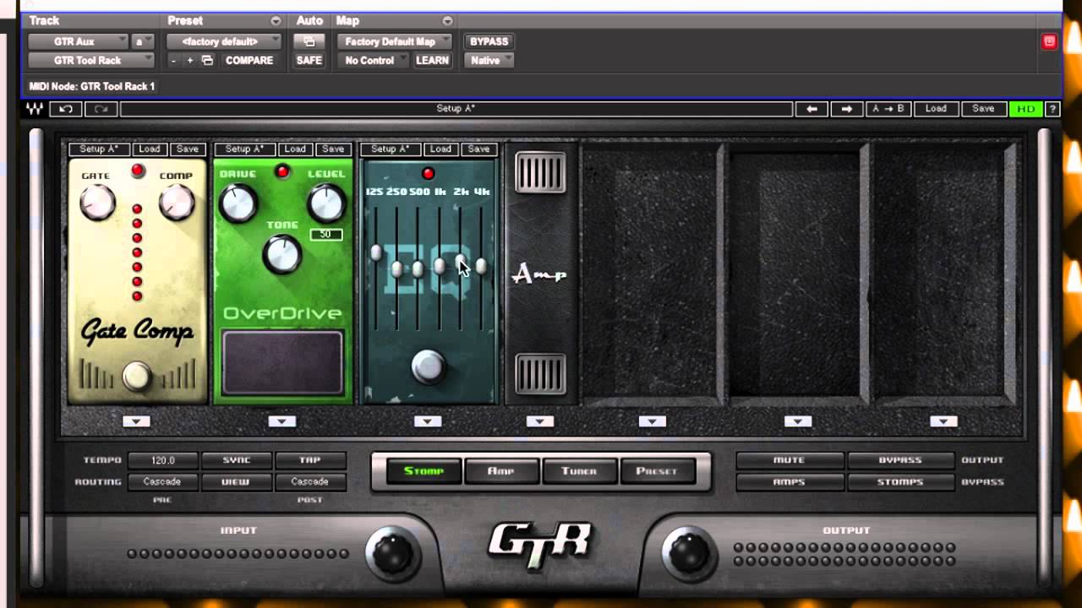Toggle tempo SYNC button

(237, 460)
